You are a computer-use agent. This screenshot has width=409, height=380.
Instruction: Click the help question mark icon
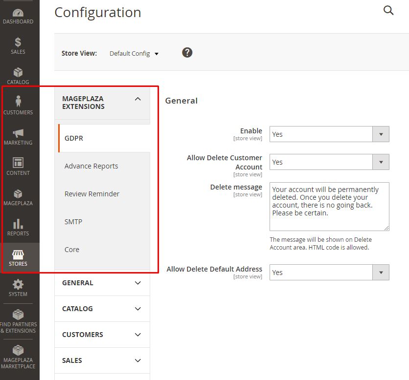pyautogui.click(x=187, y=53)
